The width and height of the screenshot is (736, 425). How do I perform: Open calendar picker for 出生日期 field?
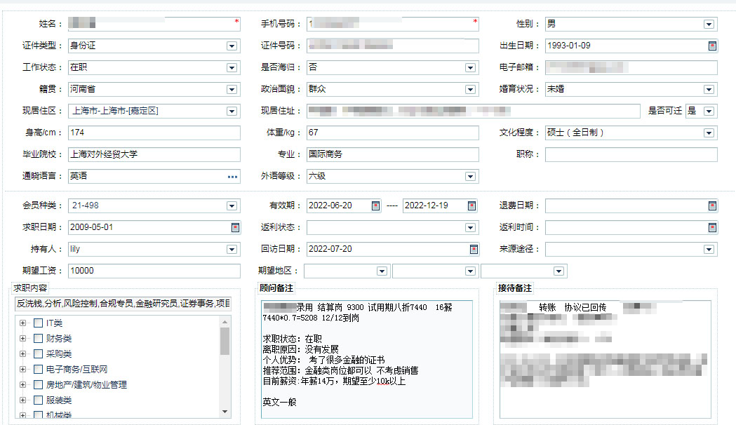point(712,46)
